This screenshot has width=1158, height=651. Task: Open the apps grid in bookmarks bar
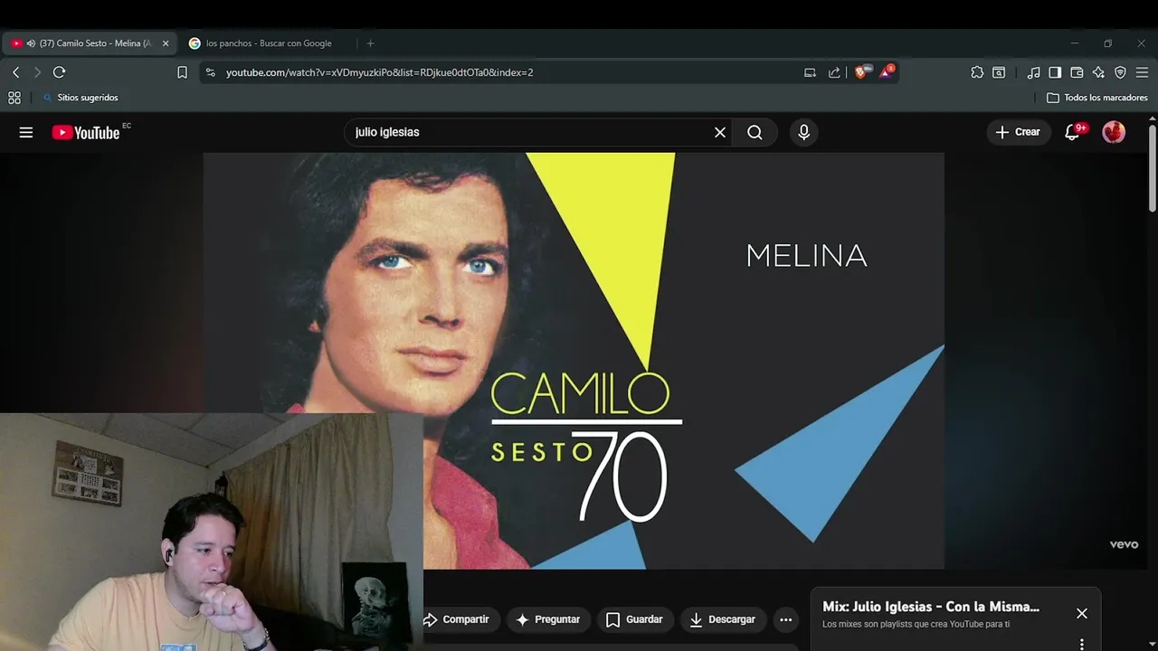[x=14, y=98]
